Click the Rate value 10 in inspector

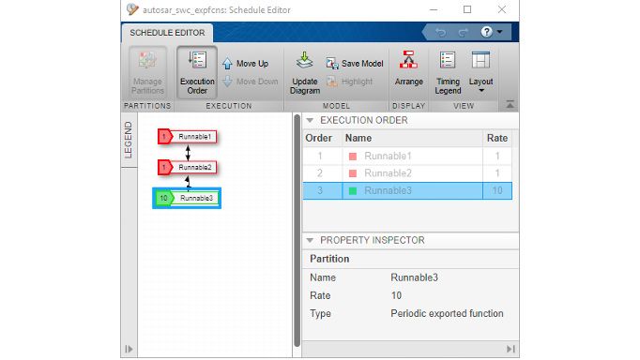click(396, 295)
